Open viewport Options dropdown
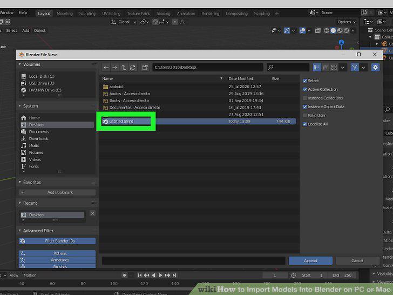The height and width of the screenshot is (295, 393). (x=347, y=22)
